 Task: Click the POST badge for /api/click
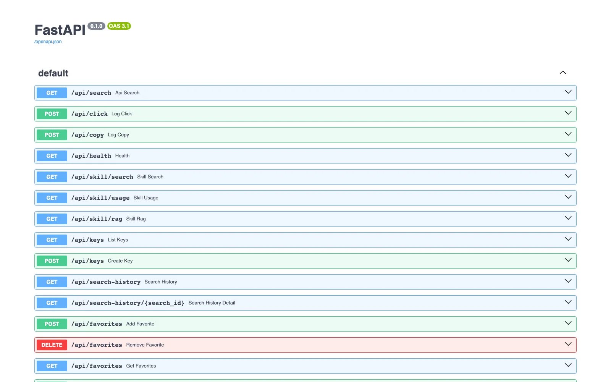[x=52, y=114]
